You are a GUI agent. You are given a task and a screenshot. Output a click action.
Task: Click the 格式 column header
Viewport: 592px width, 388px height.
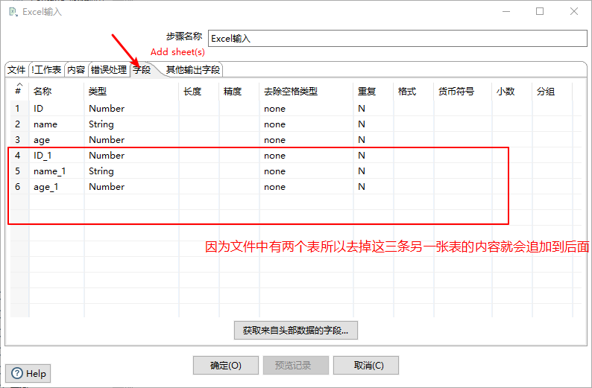click(413, 92)
